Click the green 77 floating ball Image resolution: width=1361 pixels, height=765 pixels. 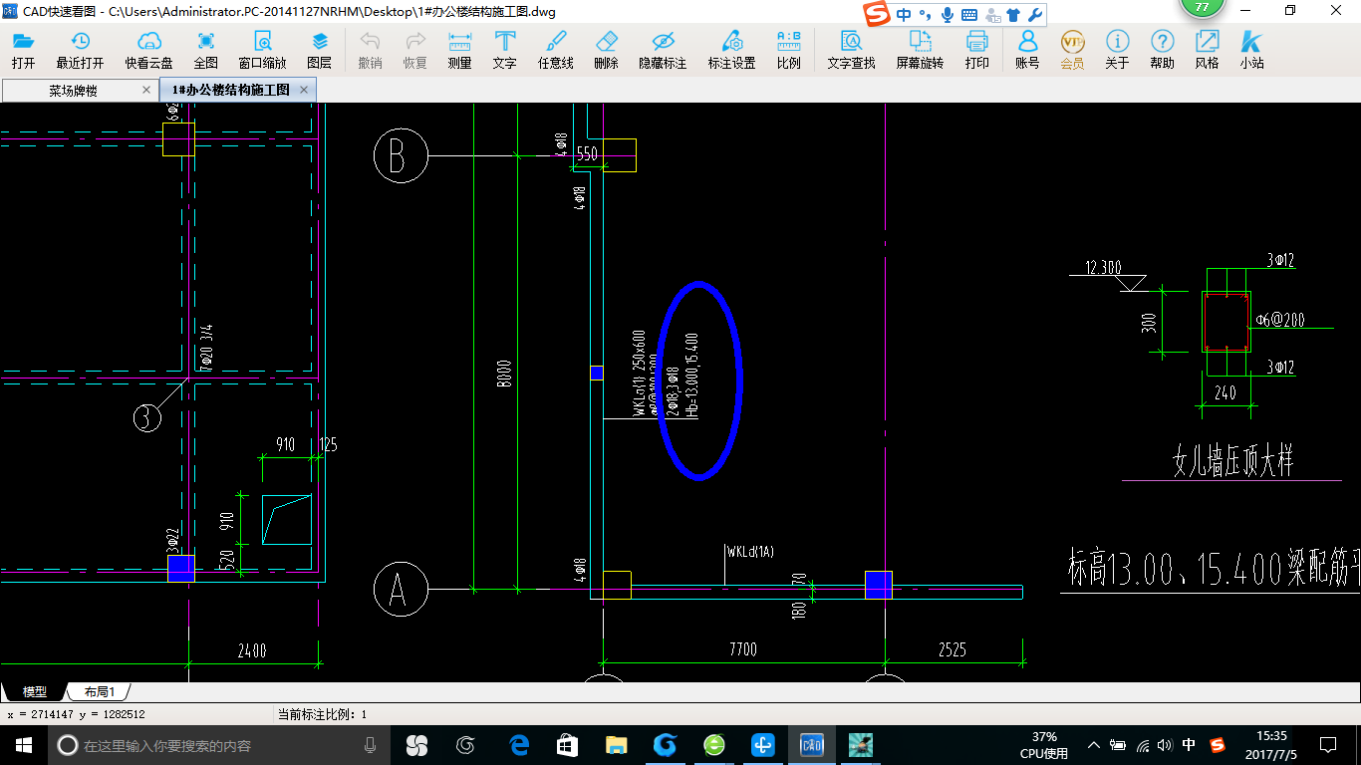(1202, 8)
